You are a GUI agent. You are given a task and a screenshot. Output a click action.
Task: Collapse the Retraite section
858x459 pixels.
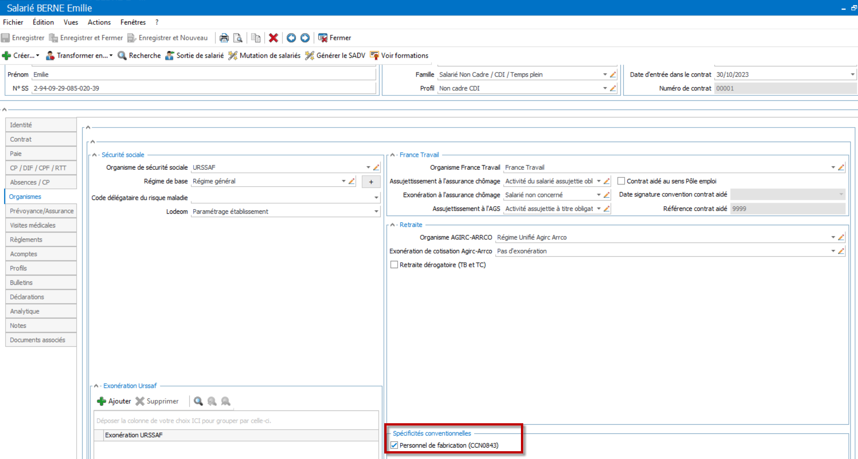click(393, 225)
